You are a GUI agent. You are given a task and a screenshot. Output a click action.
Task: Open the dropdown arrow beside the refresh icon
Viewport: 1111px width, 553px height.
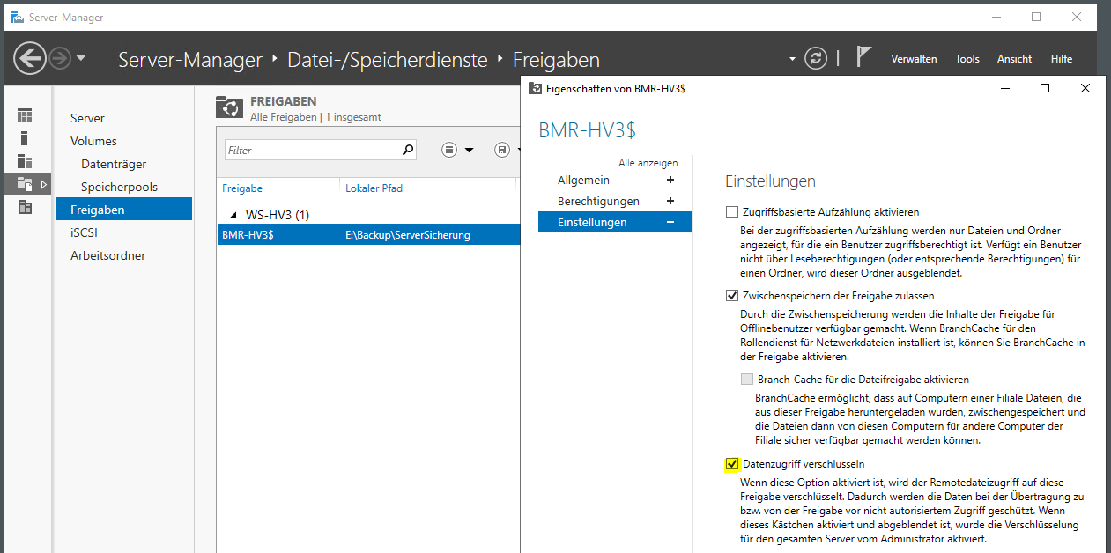click(792, 59)
